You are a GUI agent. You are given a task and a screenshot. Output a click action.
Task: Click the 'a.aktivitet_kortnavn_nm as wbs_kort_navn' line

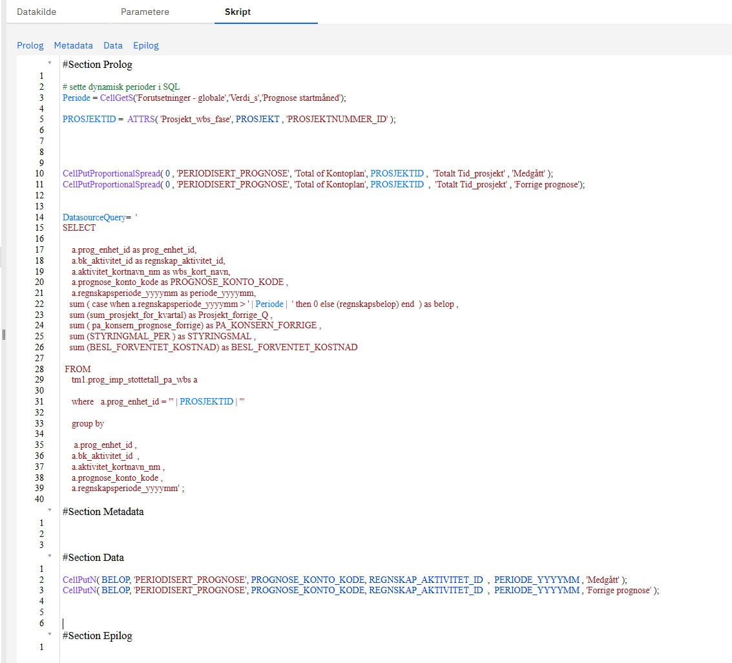tap(151, 271)
